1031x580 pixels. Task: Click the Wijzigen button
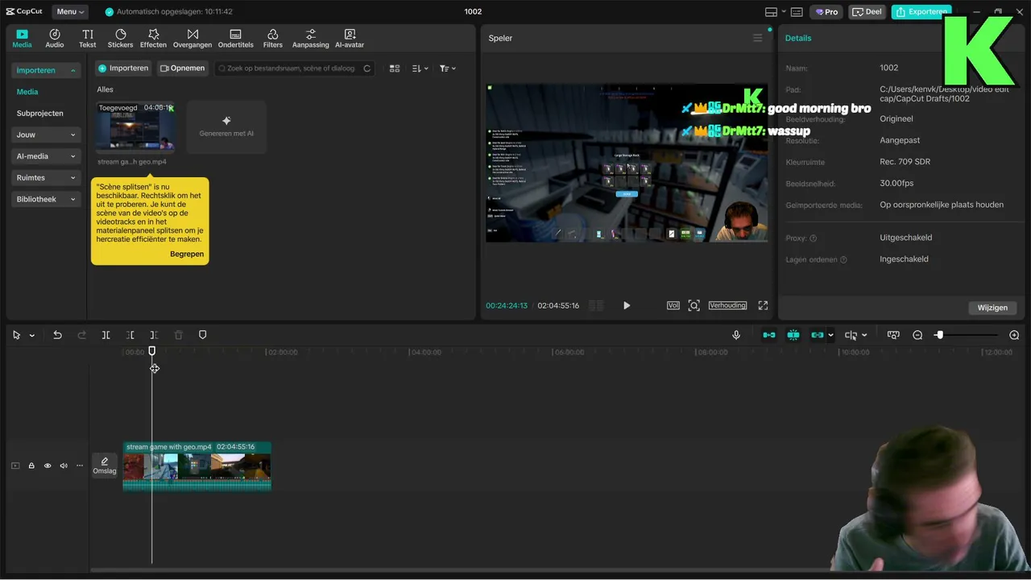[x=992, y=308]
